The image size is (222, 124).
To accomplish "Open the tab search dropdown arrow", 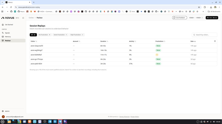I will tap(2, 2).
